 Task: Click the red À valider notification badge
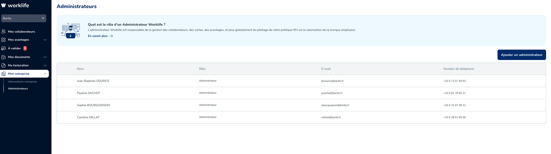pyautogui.click(x=25, y=48)
